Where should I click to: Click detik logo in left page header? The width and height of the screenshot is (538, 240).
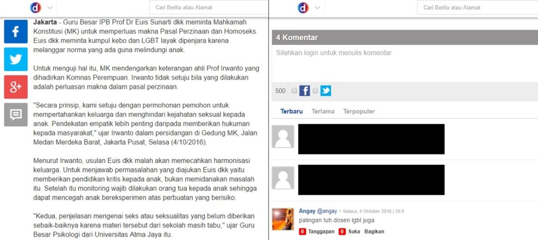tap(36, 8)
